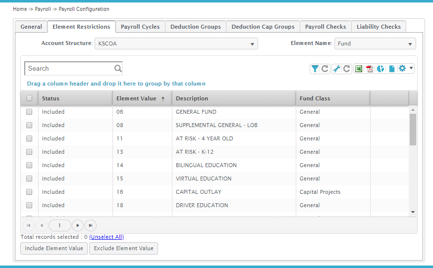Toggle the select-all header checkbox

[x=29, y=98]
